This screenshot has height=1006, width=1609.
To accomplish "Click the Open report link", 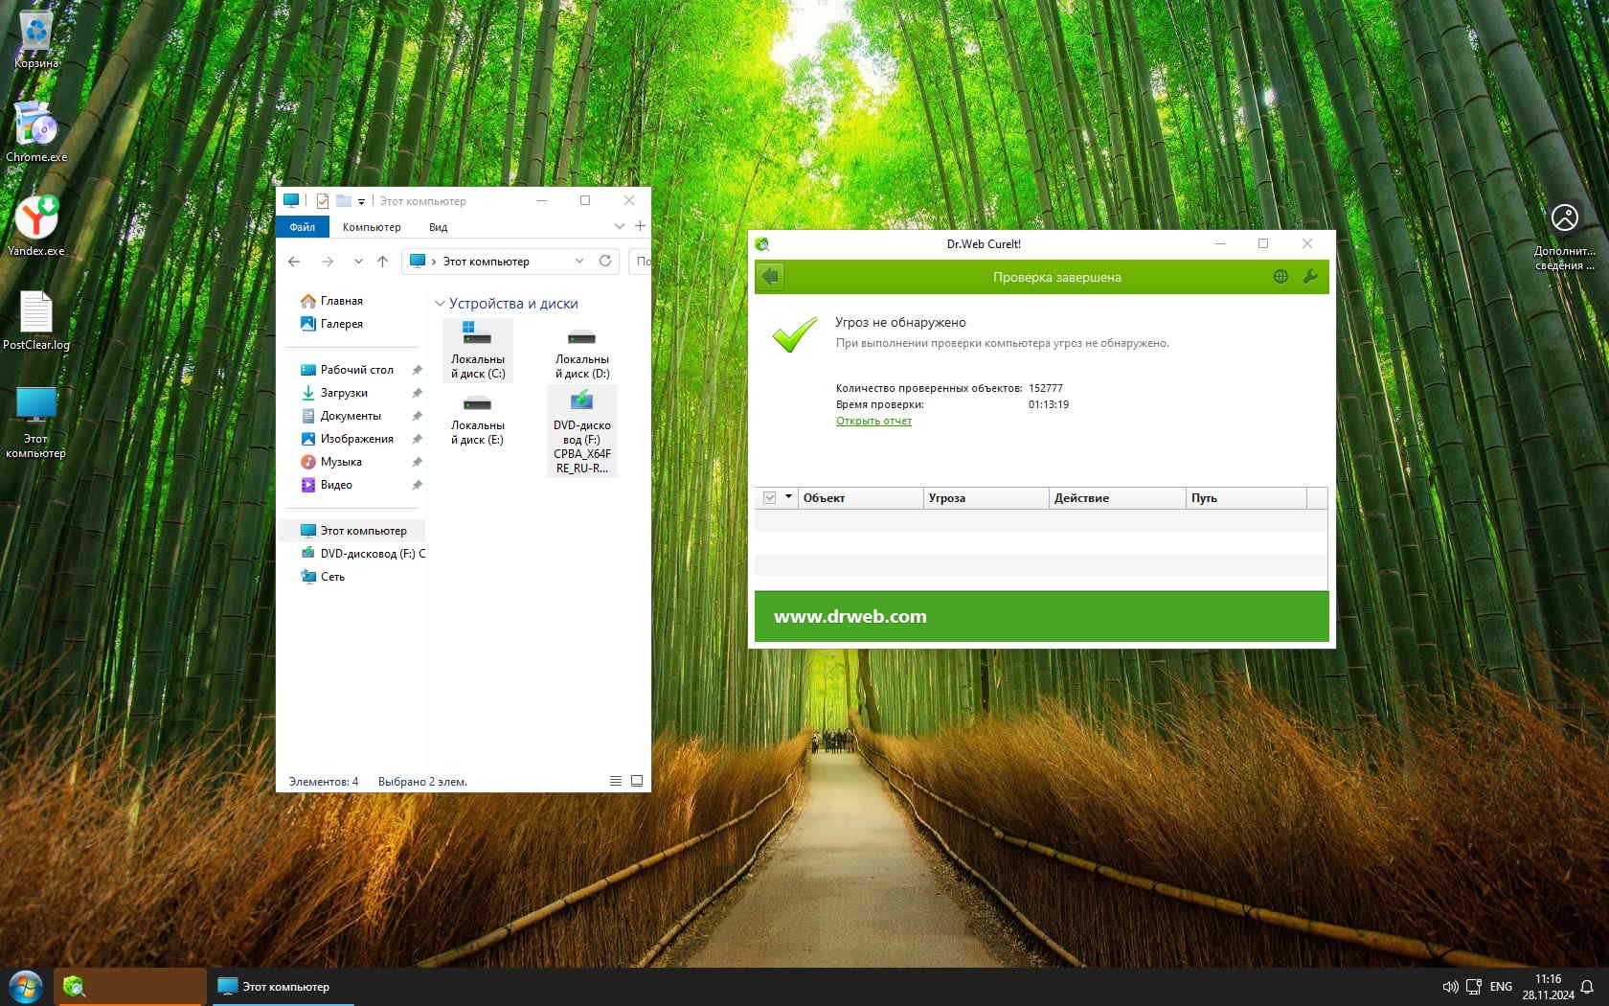I will (873, 421).
